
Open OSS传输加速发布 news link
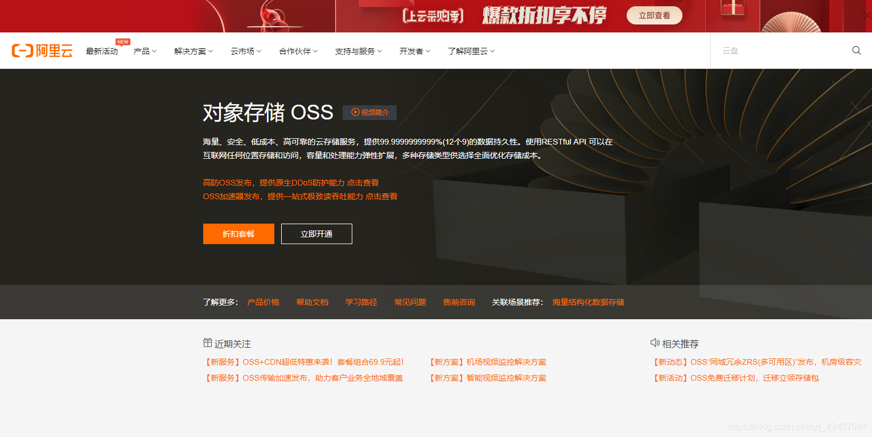(303, 378)
